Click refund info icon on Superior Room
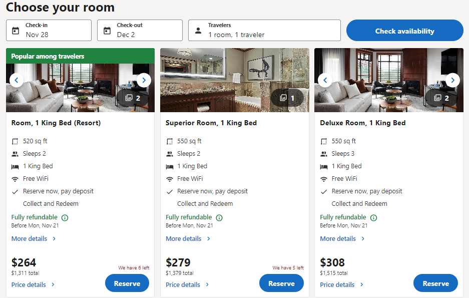This screenshot has width=469, height=298. [x=219, y=218]
